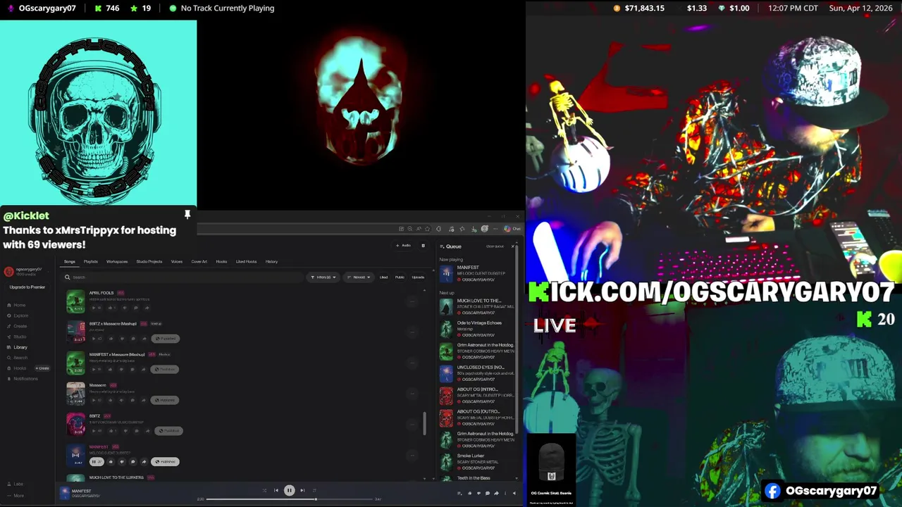902x507 pixels.
Task: Open Notifications in the sidebar
Action: coord(23,379)
